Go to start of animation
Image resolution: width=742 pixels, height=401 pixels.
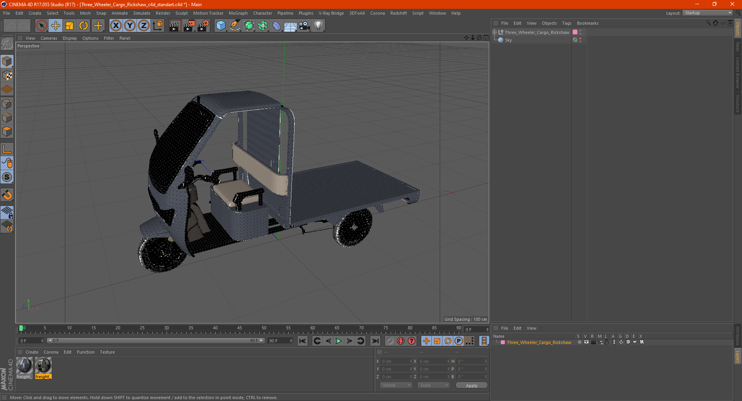(303, 341)
